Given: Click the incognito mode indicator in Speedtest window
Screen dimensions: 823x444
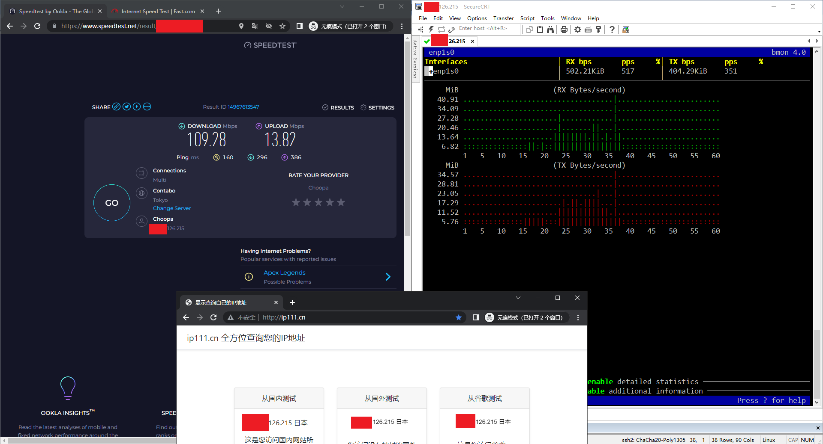Looking at the screenshot, I should click(x=350, y=26).
